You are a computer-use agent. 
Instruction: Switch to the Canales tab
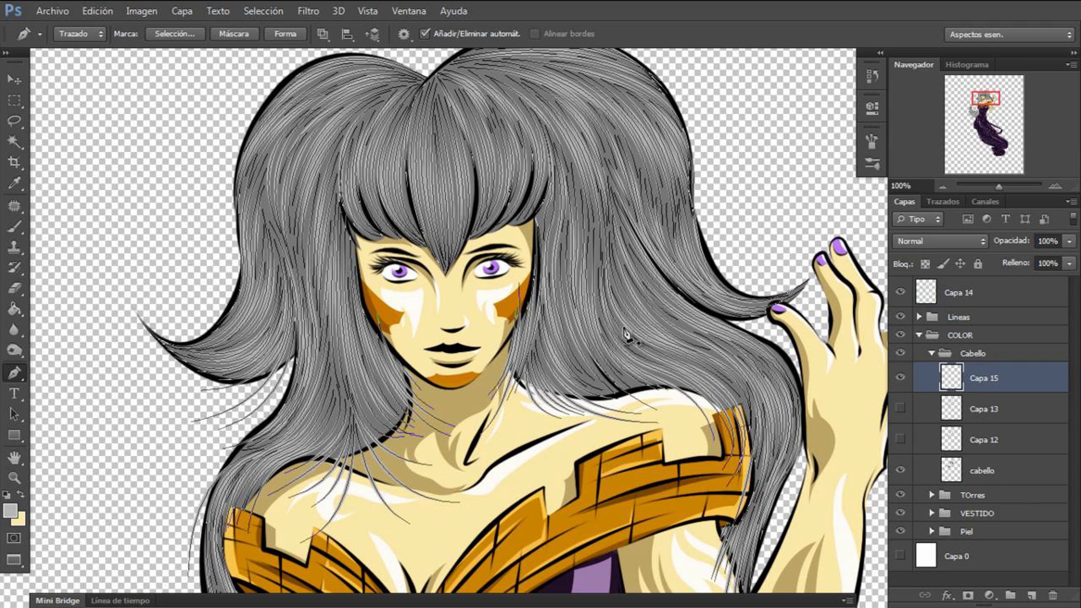(x=985, y=202)
